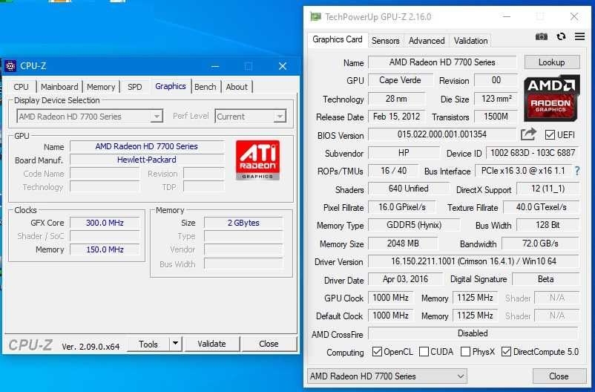Click the Memory clock 150.0 MHz value
Viewport: 595px width, 392px height.
(105, 249)
